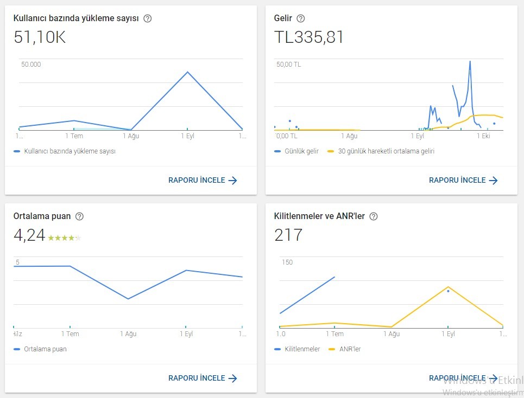Open RAPORU İNCELE link under Kilitlenmeler ve ANR'ler
Screen dimensions: 524x398
[x=463, y=378]
